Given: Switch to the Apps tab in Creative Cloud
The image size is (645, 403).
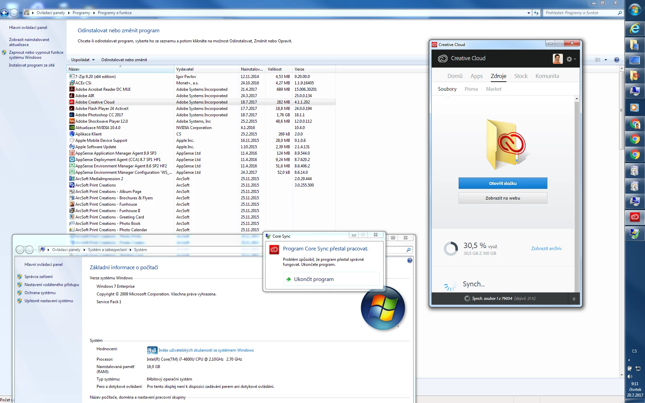Looking at the screenshot, I should 476,76.
